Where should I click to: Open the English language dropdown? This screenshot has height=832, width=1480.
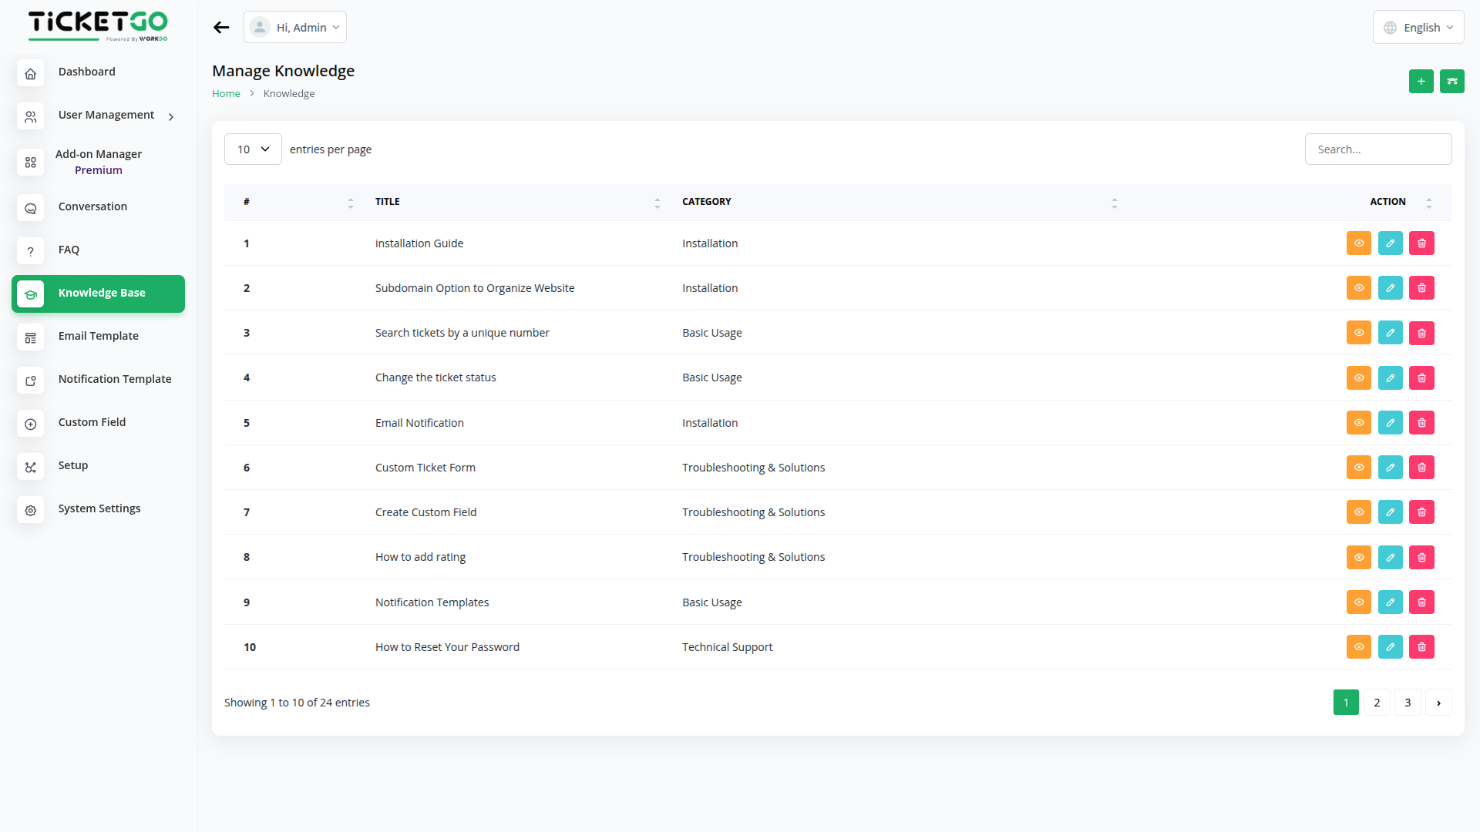1418,28
